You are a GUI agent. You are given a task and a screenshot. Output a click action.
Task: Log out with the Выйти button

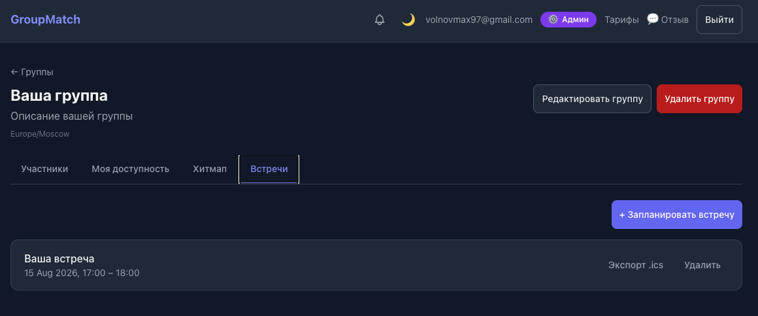tap(719, 20)
